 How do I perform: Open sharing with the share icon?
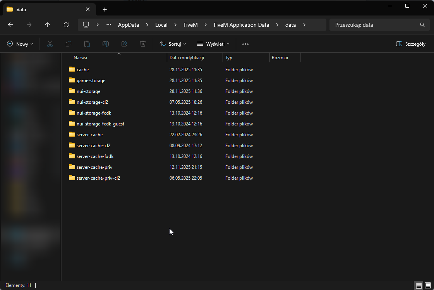coord(124,44)
